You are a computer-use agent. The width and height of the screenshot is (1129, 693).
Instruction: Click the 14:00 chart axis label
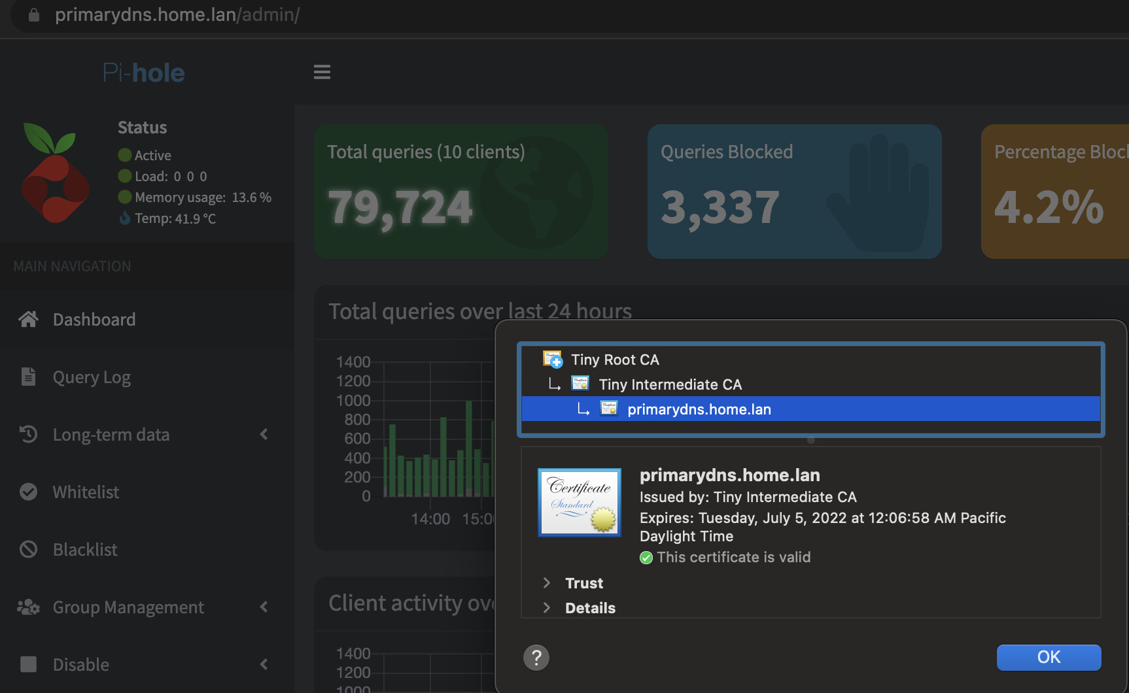pyautogui.click(x=430, y=519)
